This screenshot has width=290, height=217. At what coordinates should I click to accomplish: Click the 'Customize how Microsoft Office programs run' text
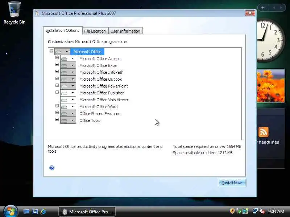coord(87,42)
